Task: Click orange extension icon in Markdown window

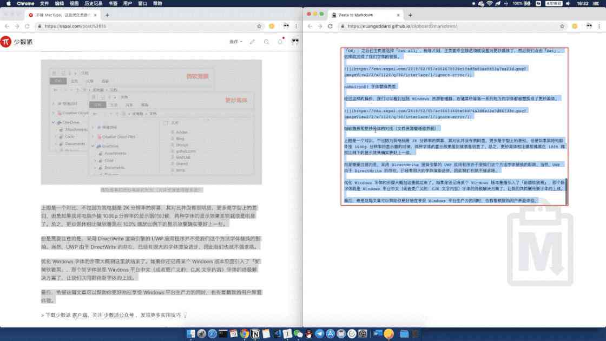Action: pyautogui.click(x=575, y=27)
